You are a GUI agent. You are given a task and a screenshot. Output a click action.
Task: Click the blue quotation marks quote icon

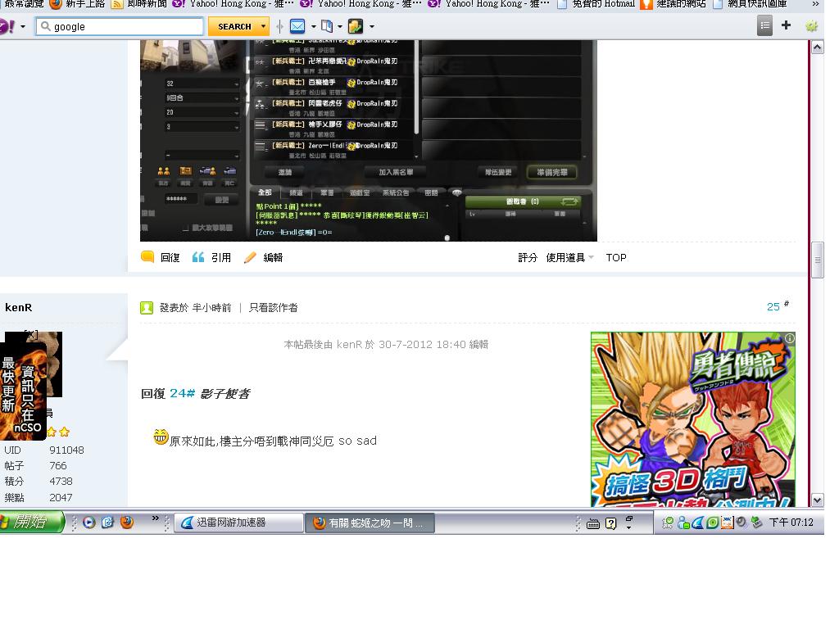[x=198, y=257]
